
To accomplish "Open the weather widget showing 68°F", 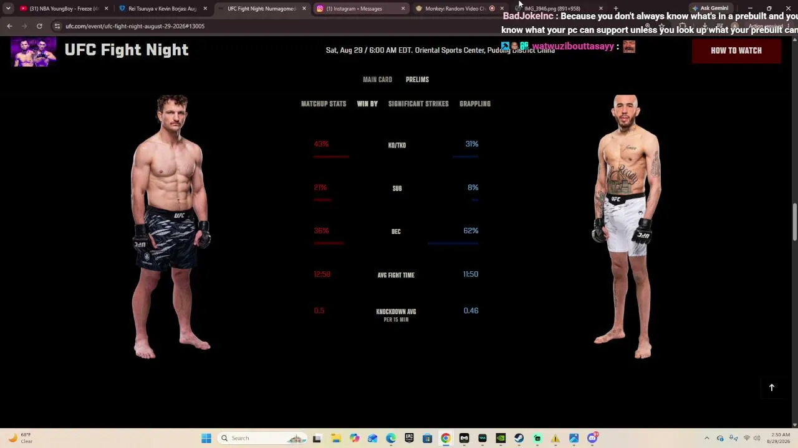I will [19, 438].
